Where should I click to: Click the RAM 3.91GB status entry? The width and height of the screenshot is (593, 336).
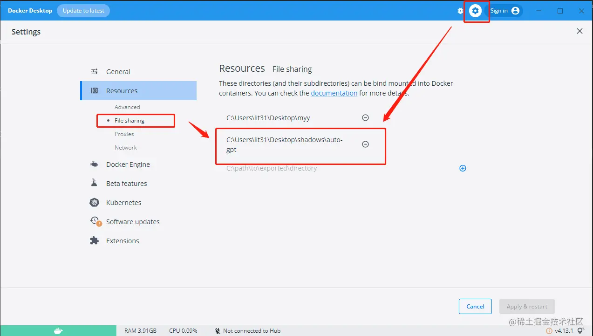(x=140, y=331)
